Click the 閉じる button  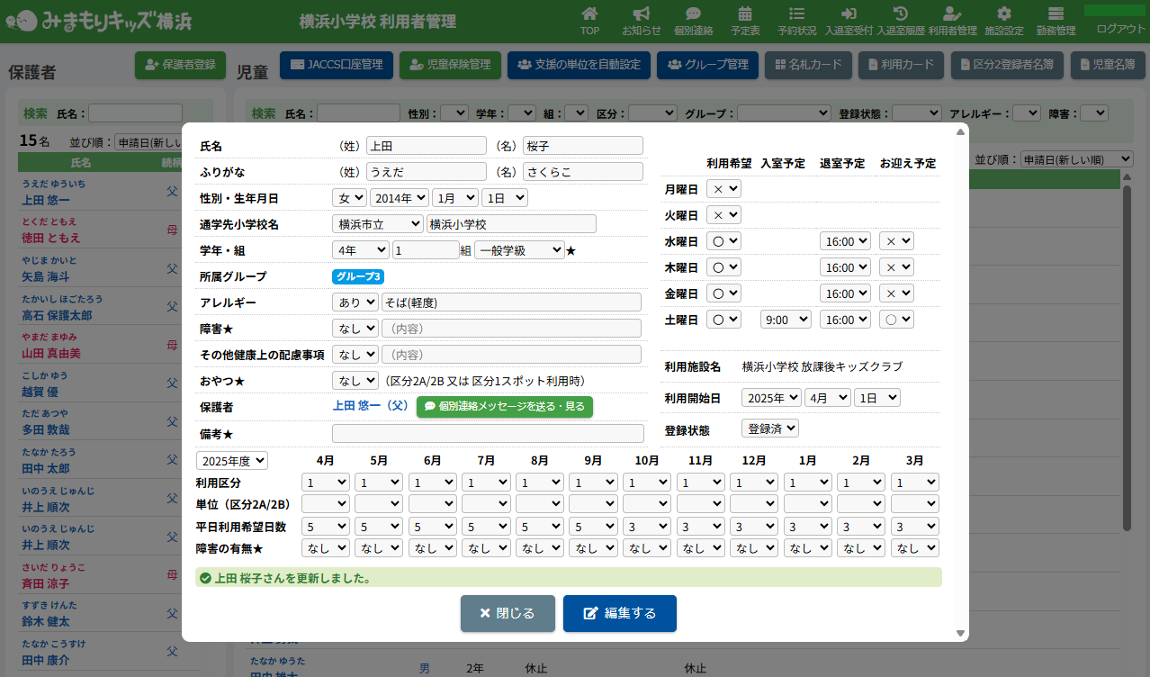coord(508,613)
